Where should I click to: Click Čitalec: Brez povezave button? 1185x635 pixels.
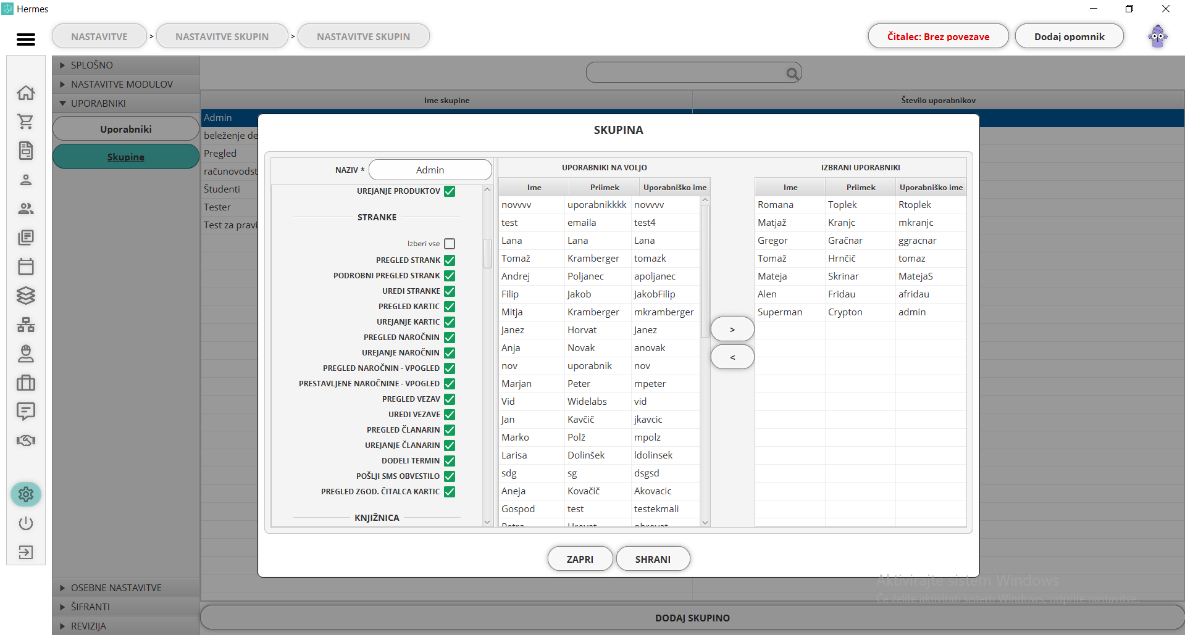[938, 36]
